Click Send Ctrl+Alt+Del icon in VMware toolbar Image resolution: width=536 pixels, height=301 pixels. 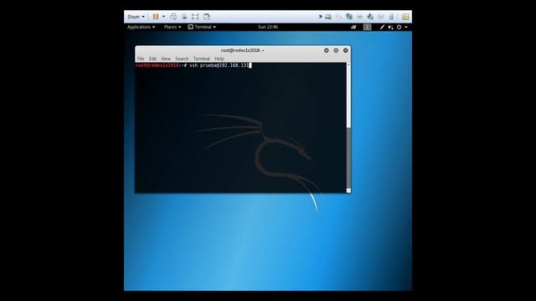click(173, 17)
